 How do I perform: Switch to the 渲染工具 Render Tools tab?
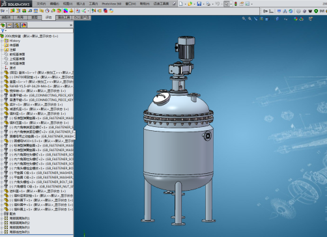coord(64,18)
